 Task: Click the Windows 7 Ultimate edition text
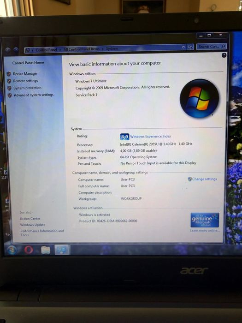click(x=91, y=81)
